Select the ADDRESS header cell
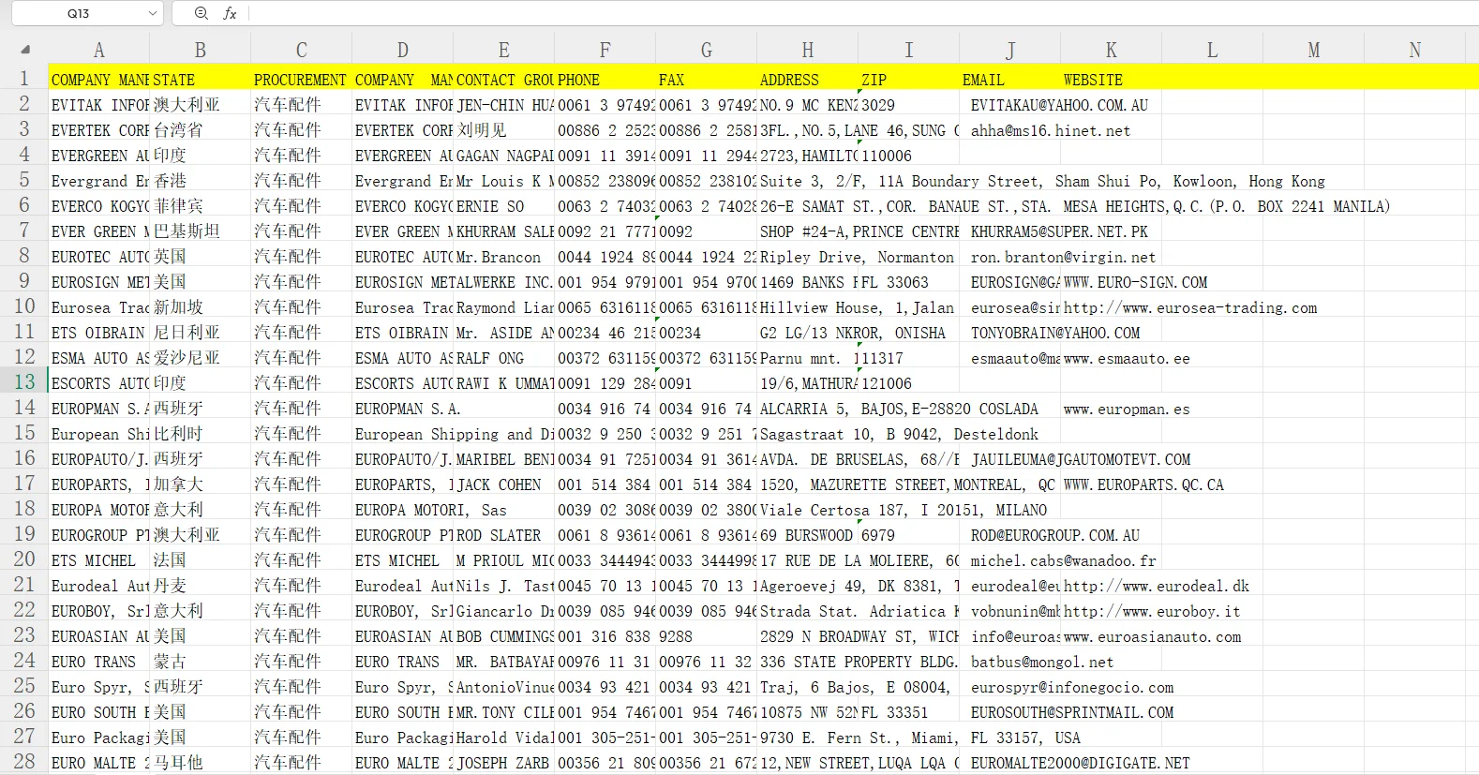This screenshot has height=775, width=1479. (807, 80)
